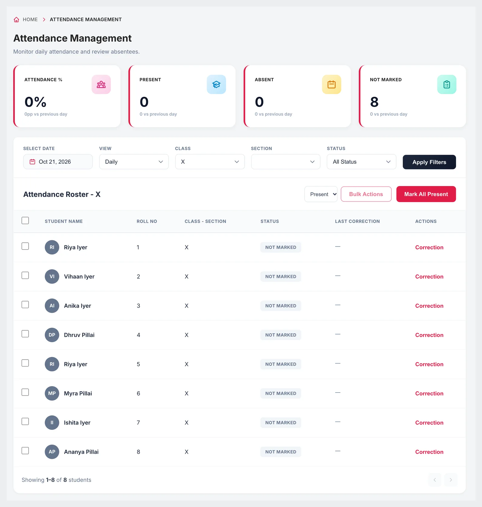Click the calendar icon in Select Date field

32,162
